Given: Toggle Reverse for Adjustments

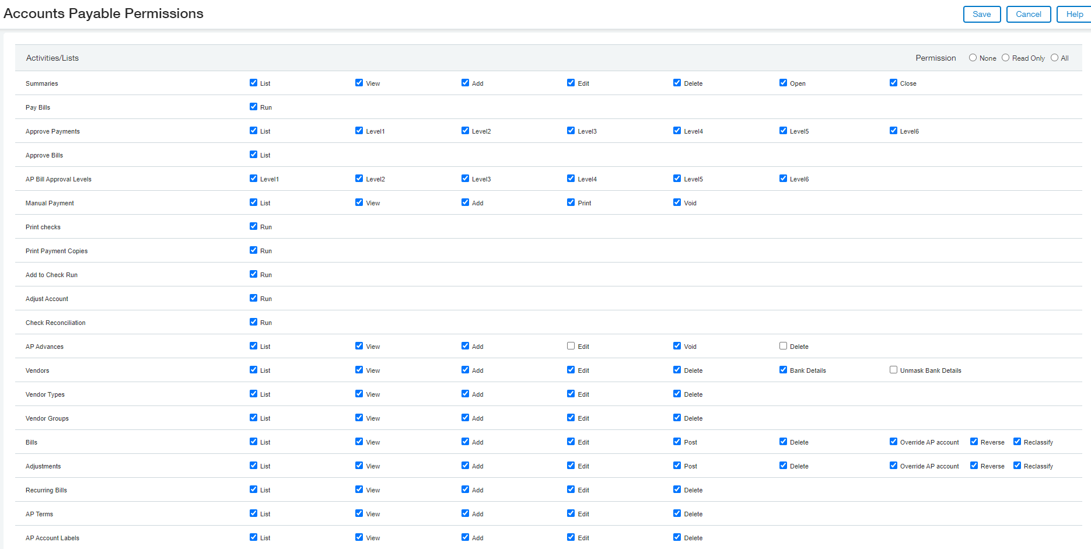Looking at the screenshot, I should click(974, 466).
